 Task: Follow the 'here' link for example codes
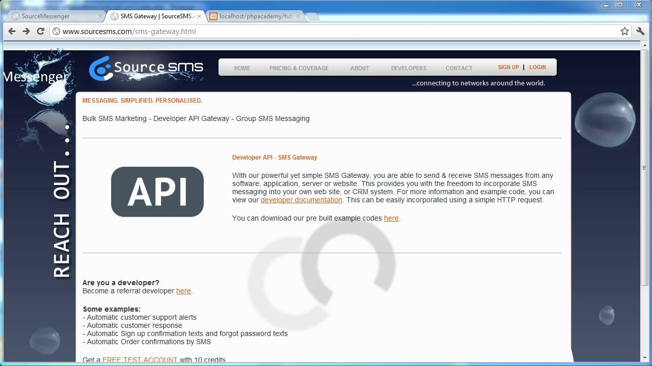tap(391, 218)
